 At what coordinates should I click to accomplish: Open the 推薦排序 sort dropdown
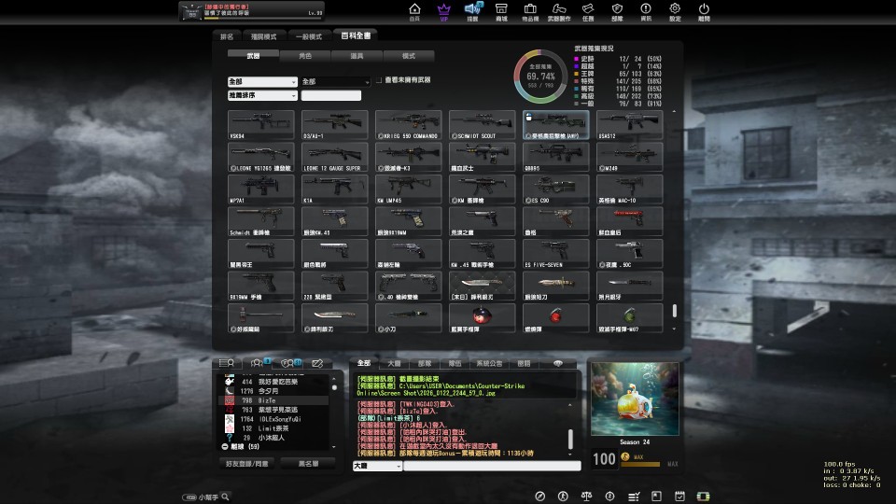click(261, 95)
